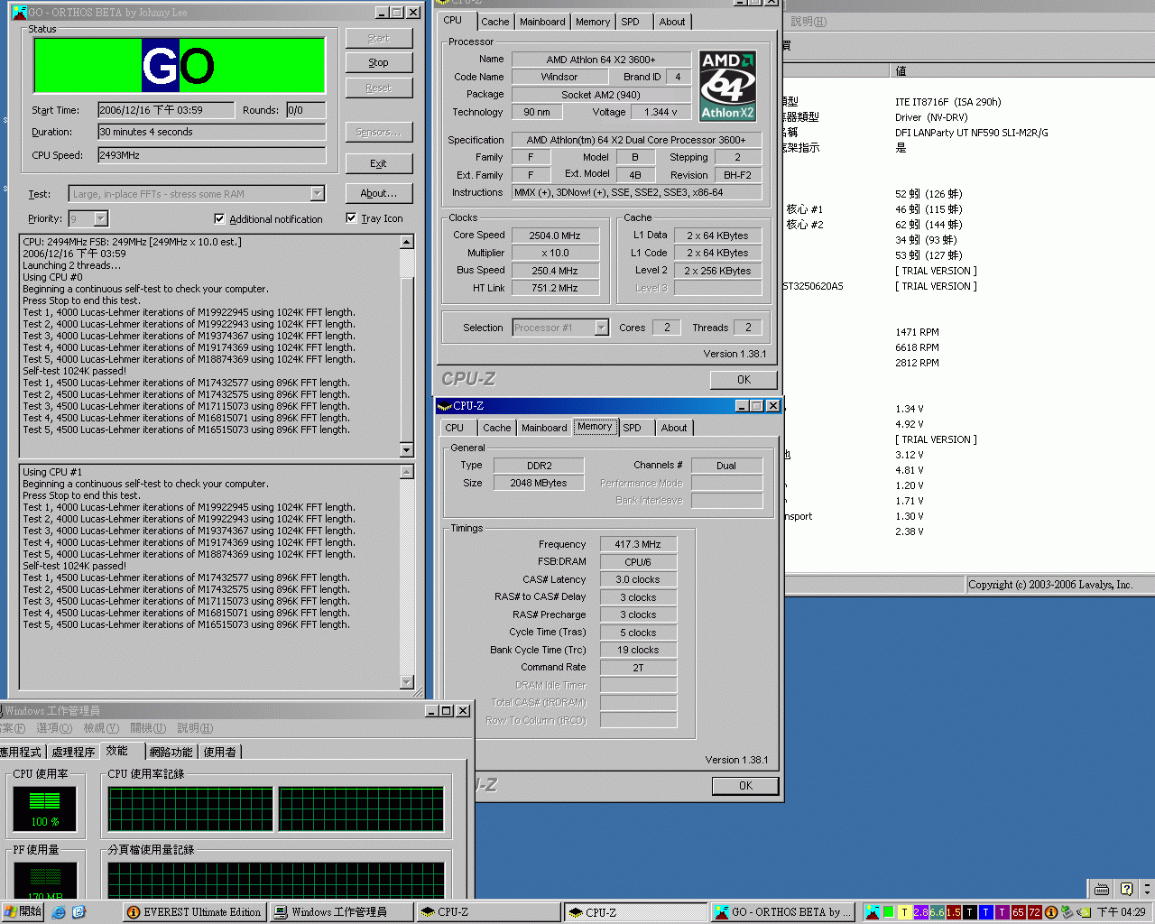Viewport: 1155px width, 924px height.
Task: Click the Exit button in Orthos
Action: pyautogui.click(x=379, y=163)
